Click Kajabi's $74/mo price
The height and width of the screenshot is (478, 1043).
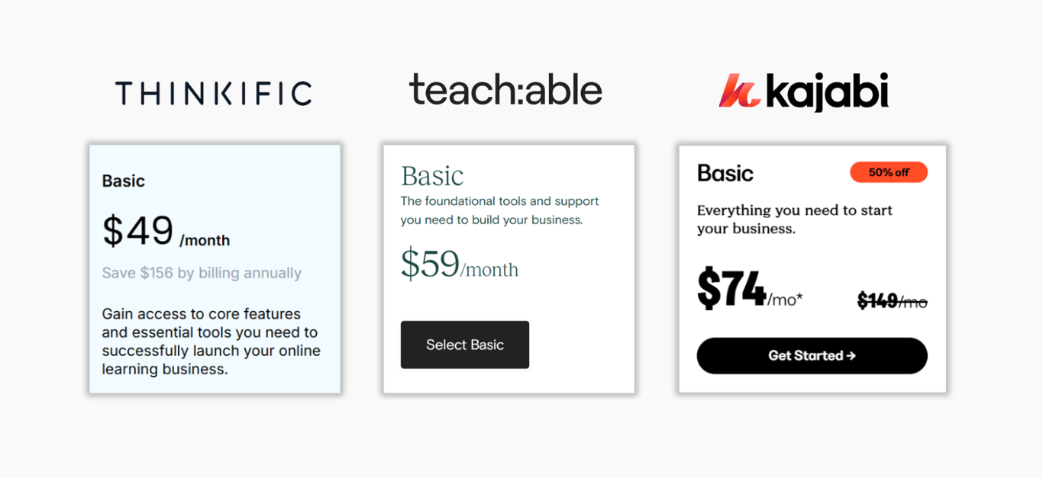[x=749, y=290]
